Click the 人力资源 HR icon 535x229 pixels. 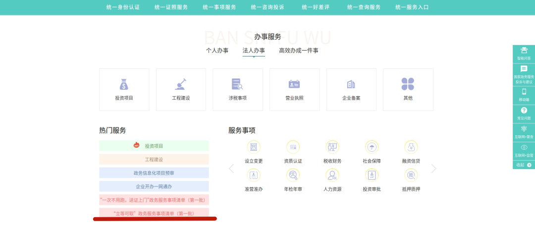[332, 175]
